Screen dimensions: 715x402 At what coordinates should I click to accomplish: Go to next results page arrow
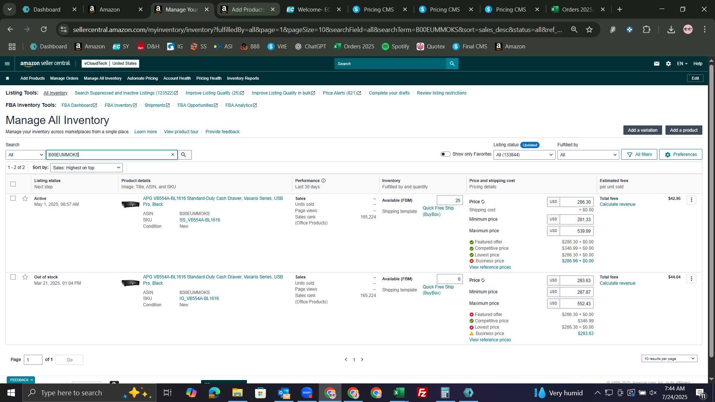click(362, 360)
